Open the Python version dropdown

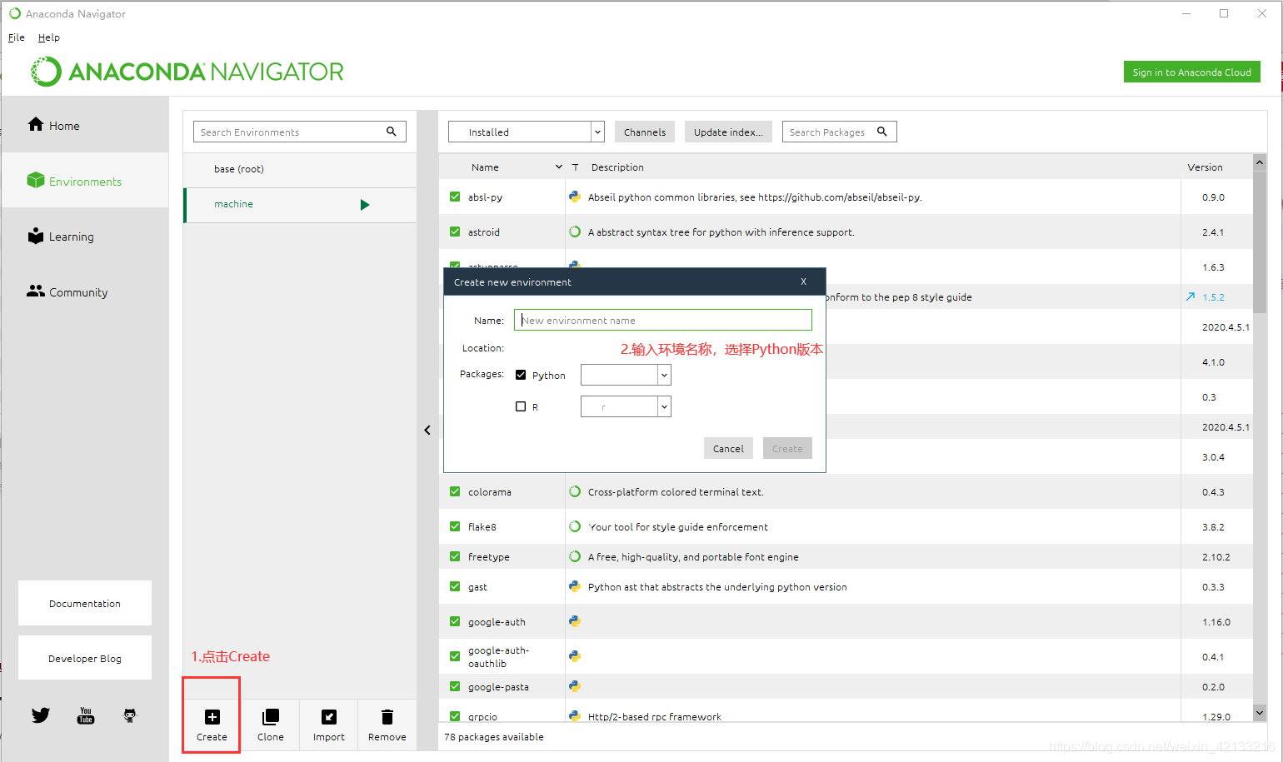(x=626, y=375)
